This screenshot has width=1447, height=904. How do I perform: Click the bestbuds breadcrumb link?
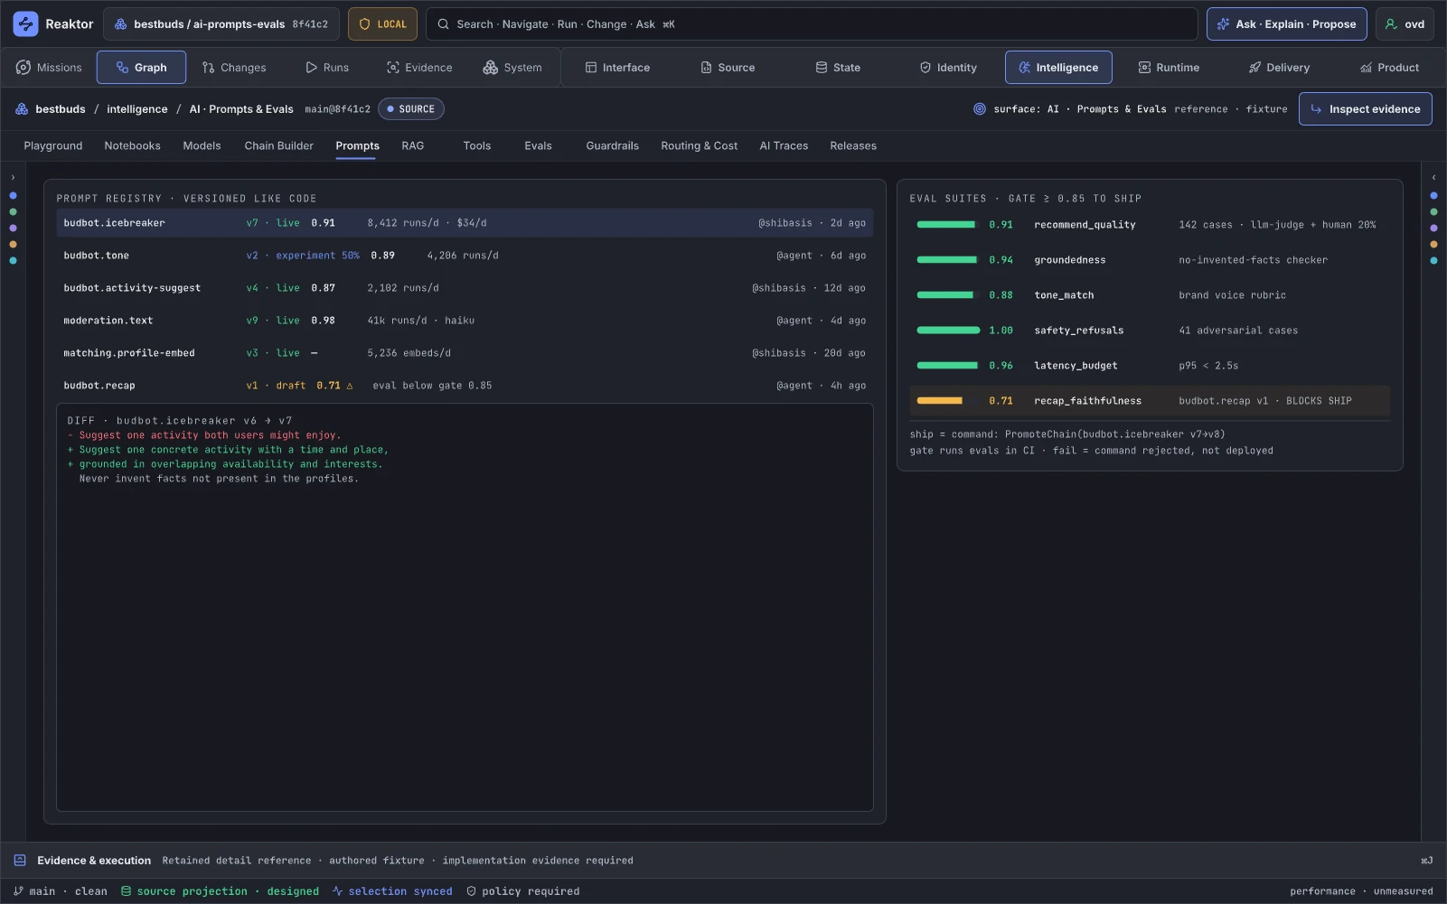pos(61,109)
